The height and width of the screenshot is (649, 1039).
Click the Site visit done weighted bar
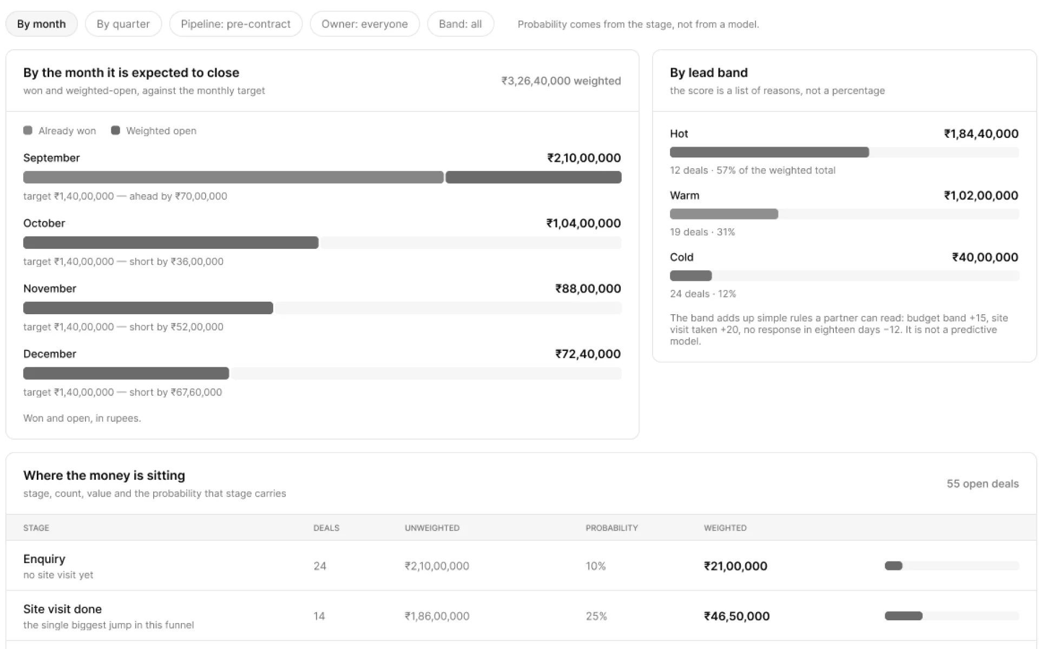(952, 616)
